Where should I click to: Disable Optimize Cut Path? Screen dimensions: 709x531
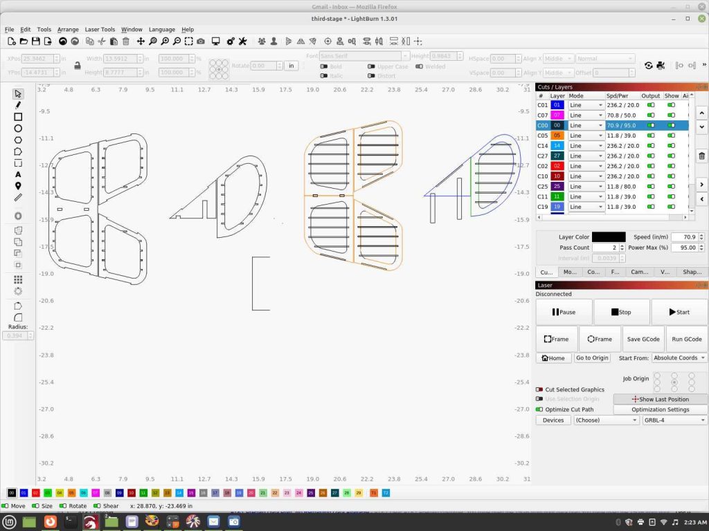539,409
